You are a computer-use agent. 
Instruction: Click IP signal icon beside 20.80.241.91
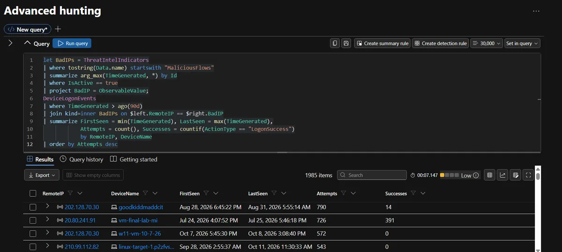(60, 220)
